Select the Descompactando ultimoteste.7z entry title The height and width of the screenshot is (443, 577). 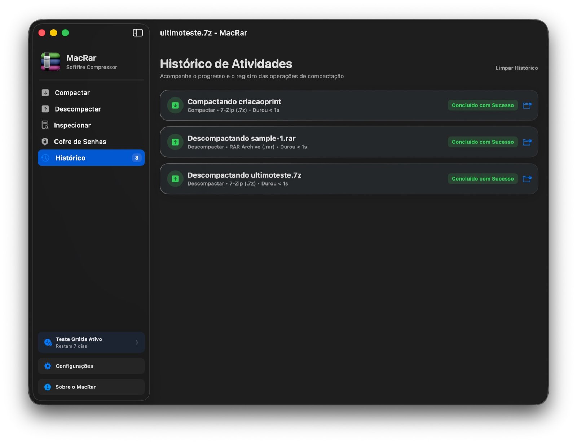pyautogui.click(x=244, y=175)
